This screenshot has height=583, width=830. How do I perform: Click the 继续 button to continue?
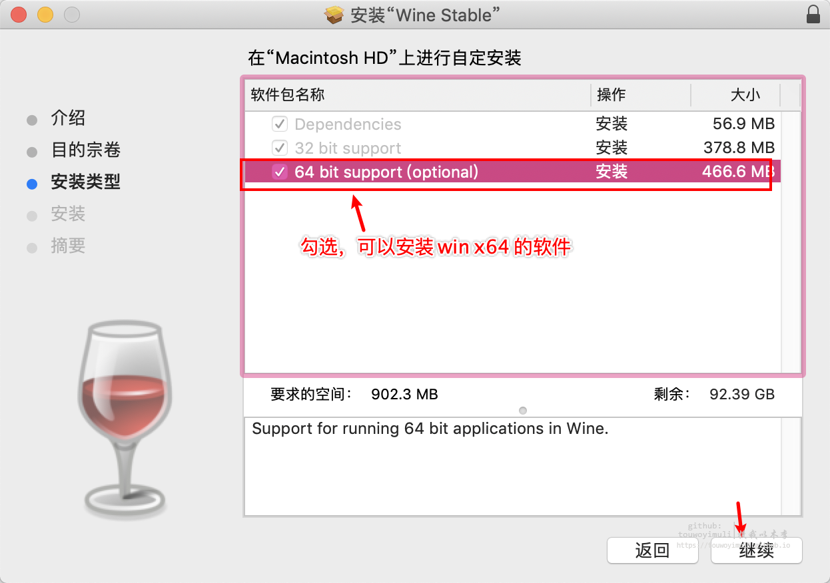[757, 550]
